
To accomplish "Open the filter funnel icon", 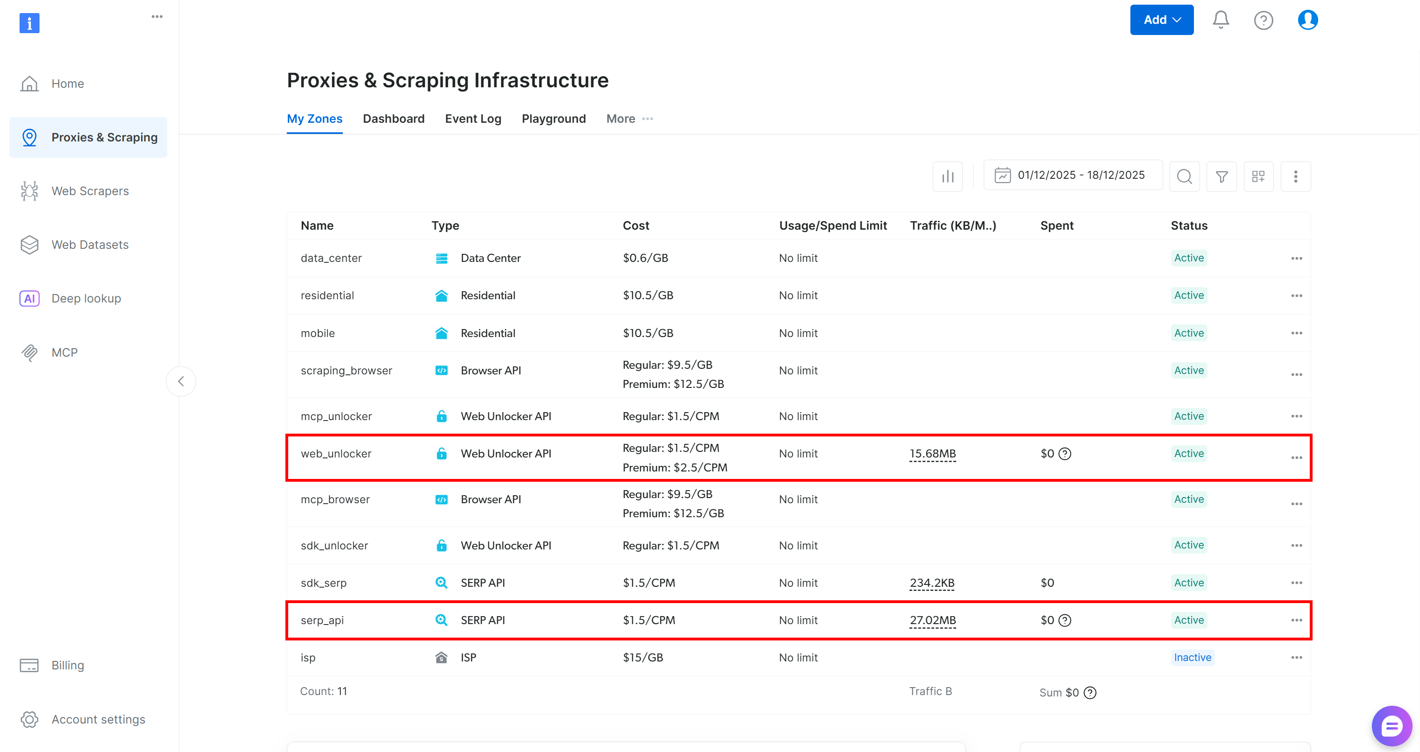I will pos(1221,176).
